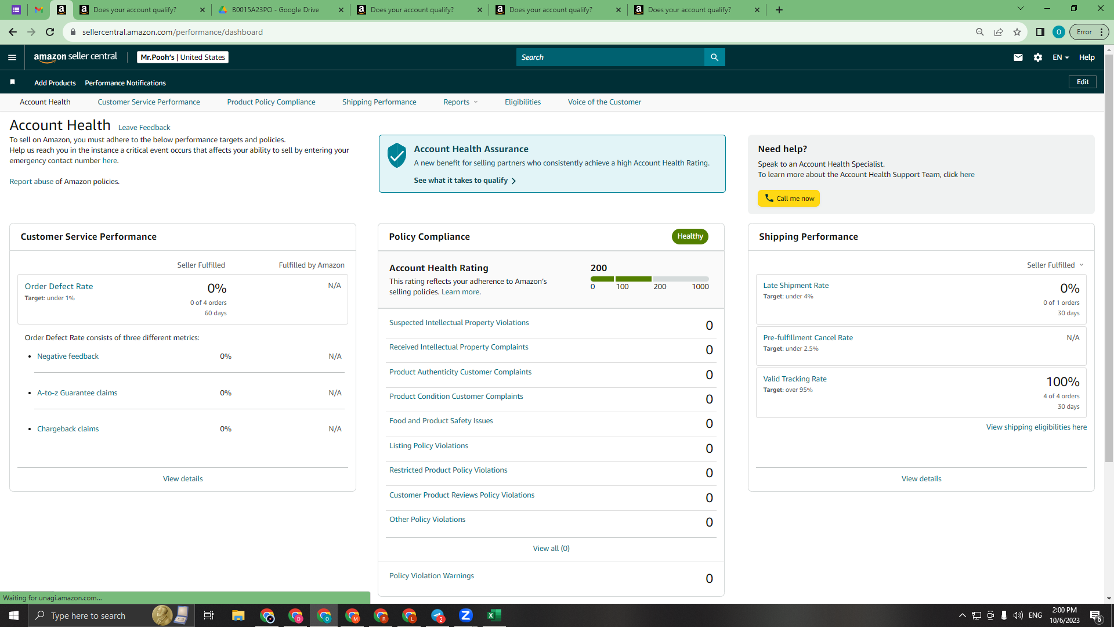1114x627 pixels.
Task: Expand the Reports dropdown menu
Action: pos(461,102)
